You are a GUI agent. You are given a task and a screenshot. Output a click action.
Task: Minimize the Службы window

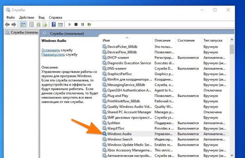(x=202, y=10)
